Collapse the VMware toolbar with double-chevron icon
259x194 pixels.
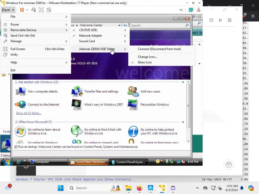point(181,10)
